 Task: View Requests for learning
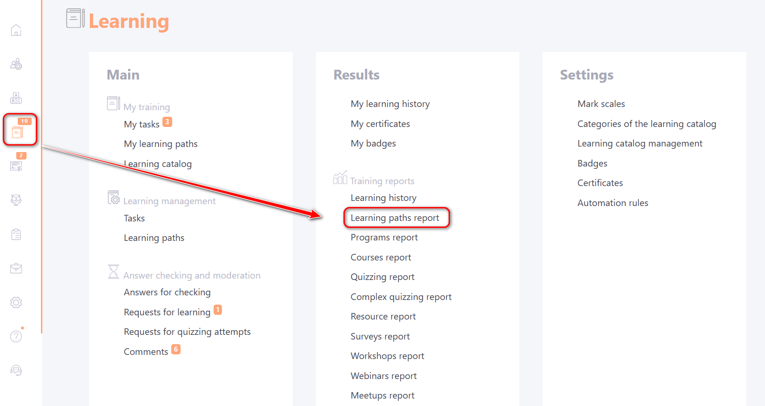(x=167, y=312)
